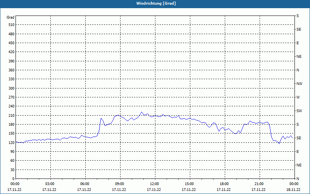
Task: Click the 03:00 time axis label
Action: click(x=51, y=184)
